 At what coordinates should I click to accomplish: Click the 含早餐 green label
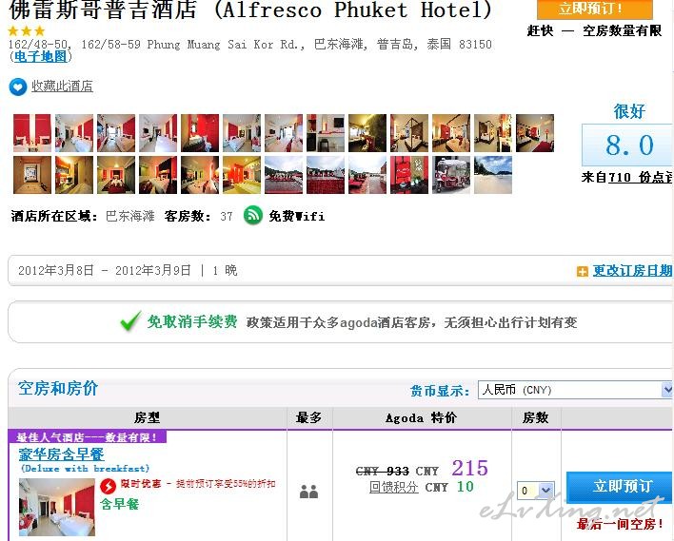tap(120, 504)
